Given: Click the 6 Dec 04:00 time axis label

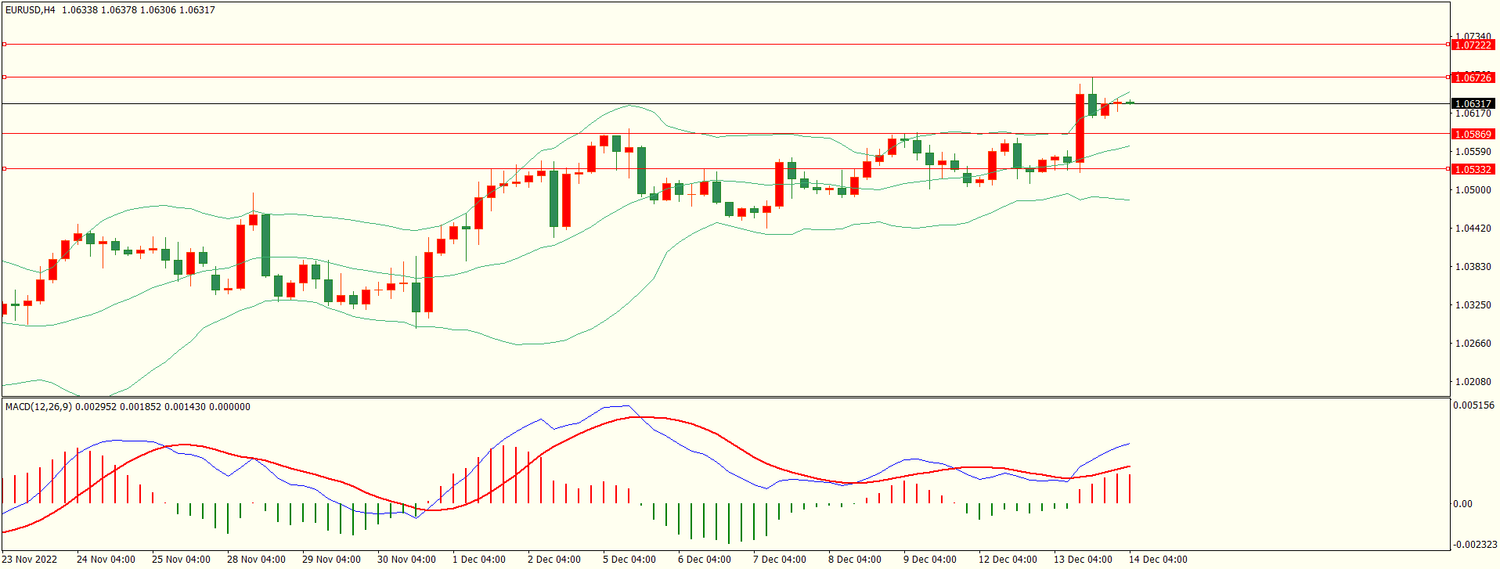Looking at the screenshot, I should [705, 560].
